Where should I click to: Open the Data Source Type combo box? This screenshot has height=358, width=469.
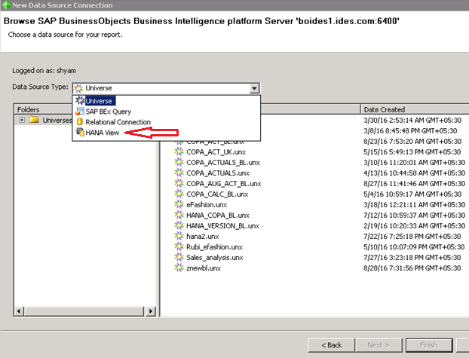coord(164,88)
